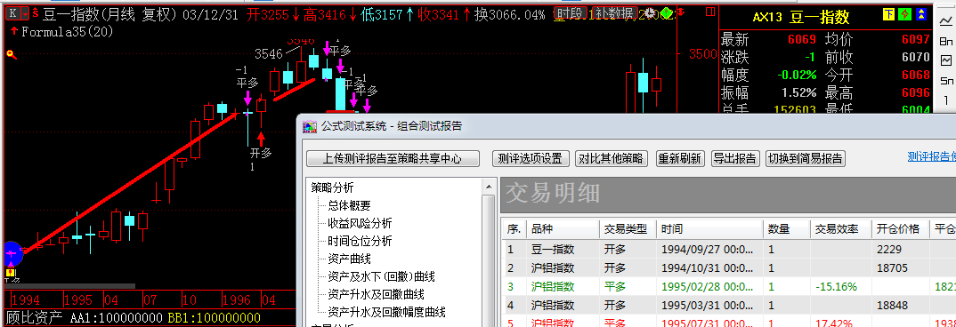Select the 5n period in right sidebar
Viewport: 956px width, 327px height.
pyautogui.click(x=946, y=80)
